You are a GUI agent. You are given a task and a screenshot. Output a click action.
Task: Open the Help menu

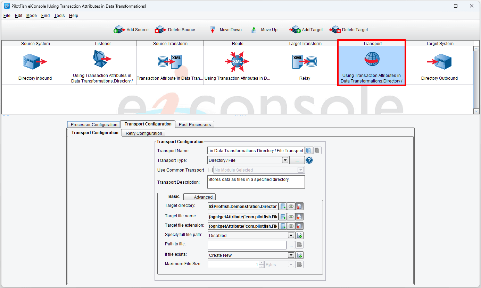tap(74, 16)
